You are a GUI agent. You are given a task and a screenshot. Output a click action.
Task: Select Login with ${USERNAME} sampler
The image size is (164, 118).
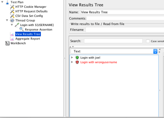coord(37,25)
